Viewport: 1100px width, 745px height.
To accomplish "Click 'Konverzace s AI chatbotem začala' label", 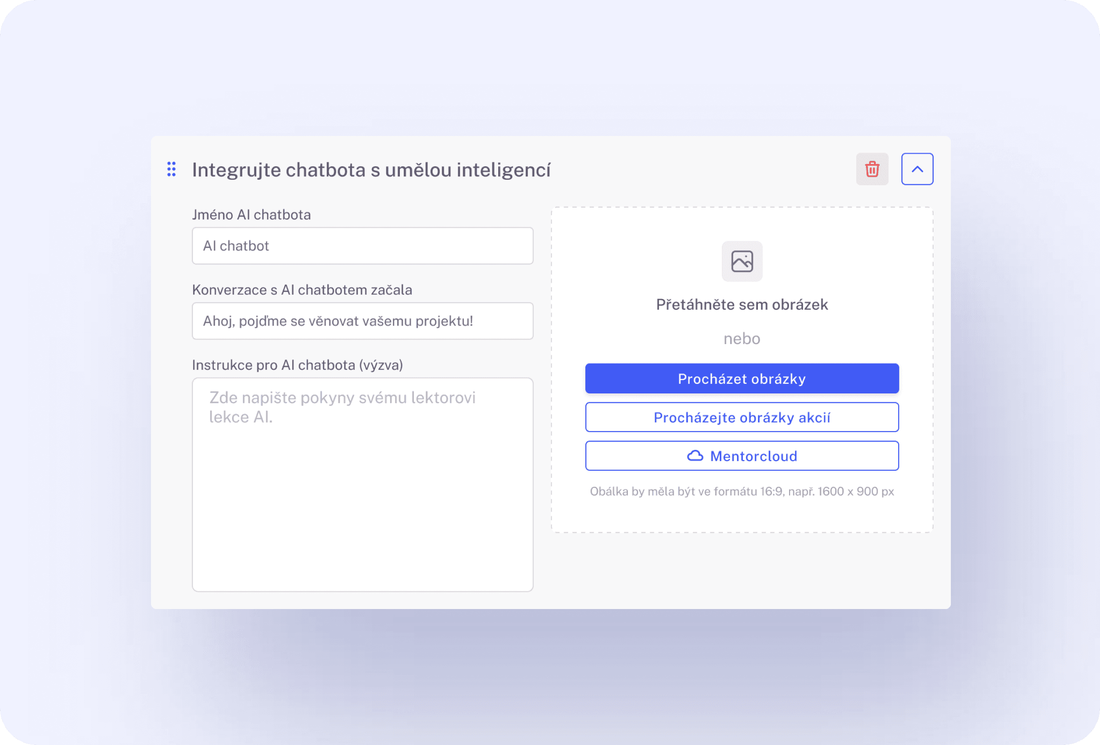I will click(302, 290).
